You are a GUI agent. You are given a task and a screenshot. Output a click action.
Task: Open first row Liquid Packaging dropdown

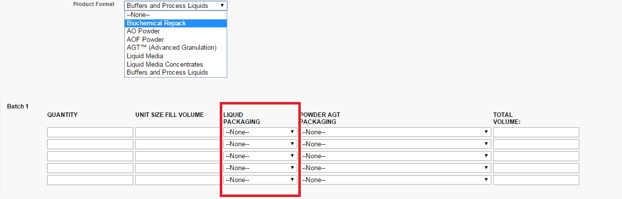[260, 132]
